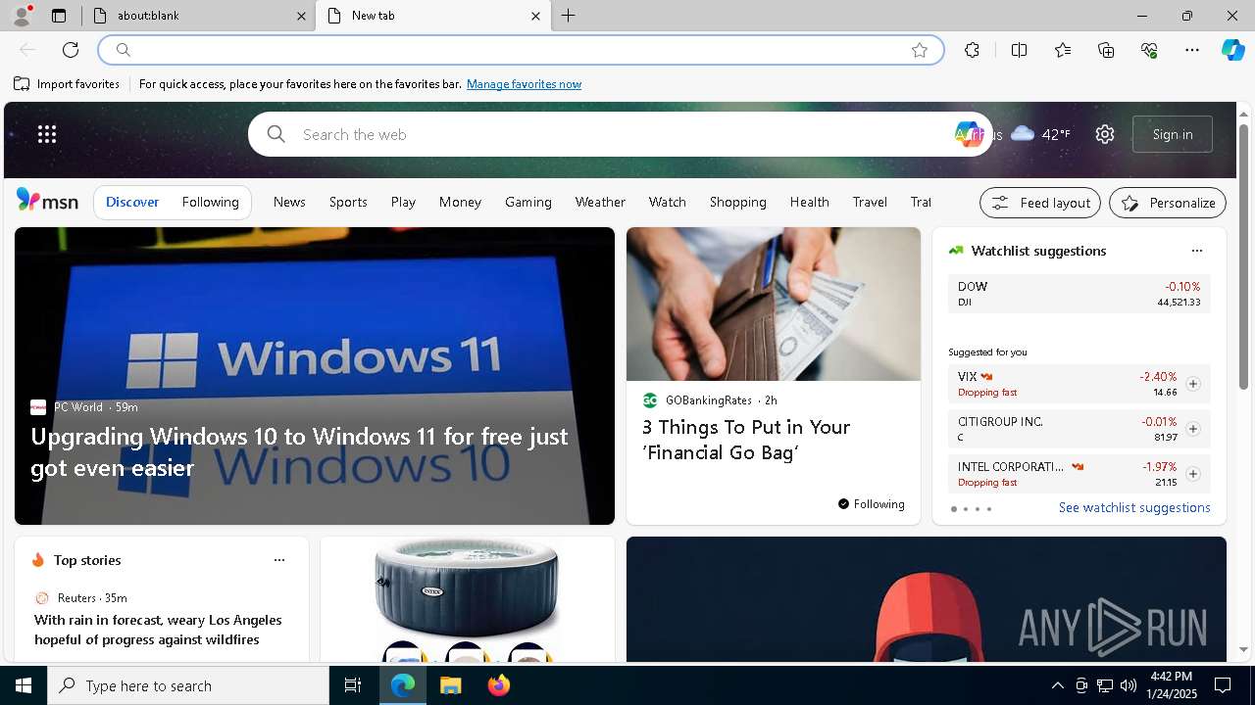1255x705 pixels.
Task: Show hidden system tray icons
Action: [1057, 685]
